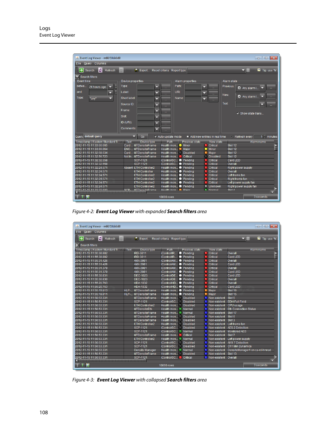Screen dimensions: 336x435
Task: Toggle the Auto-update mode checkbox
Action: tap(156, 137)
